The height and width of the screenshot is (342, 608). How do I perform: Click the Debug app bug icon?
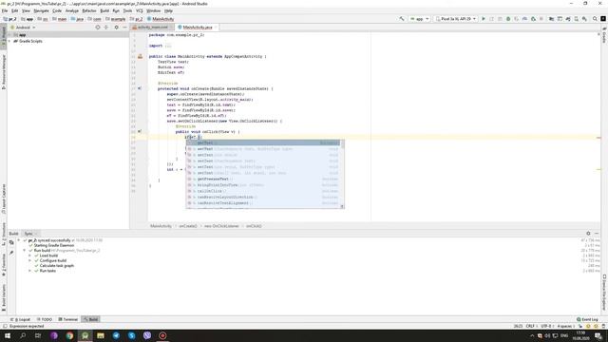pos(508,19)
